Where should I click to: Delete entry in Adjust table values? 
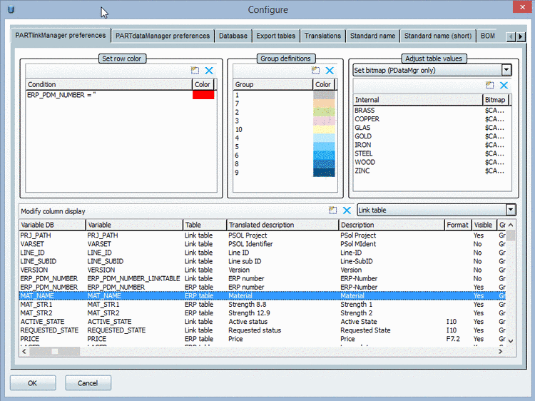click(504, 86)
